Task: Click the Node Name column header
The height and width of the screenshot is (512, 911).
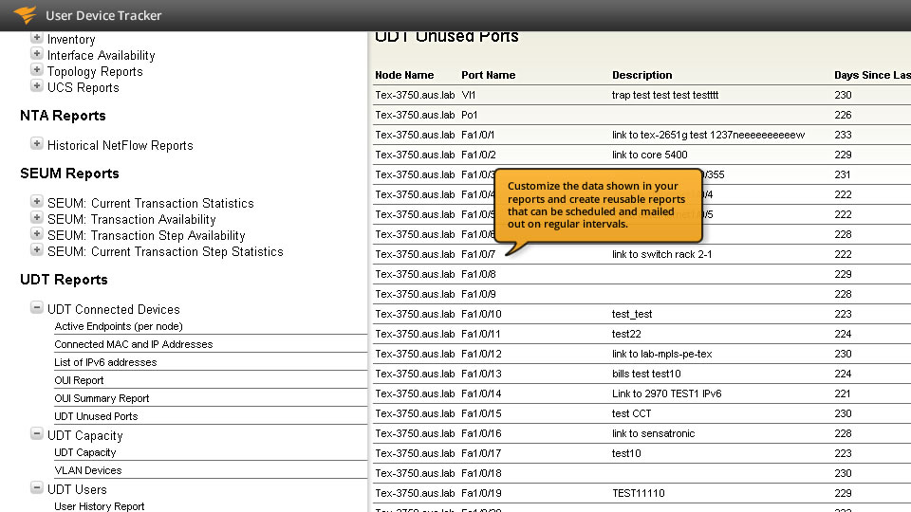Action: point(404,75)
